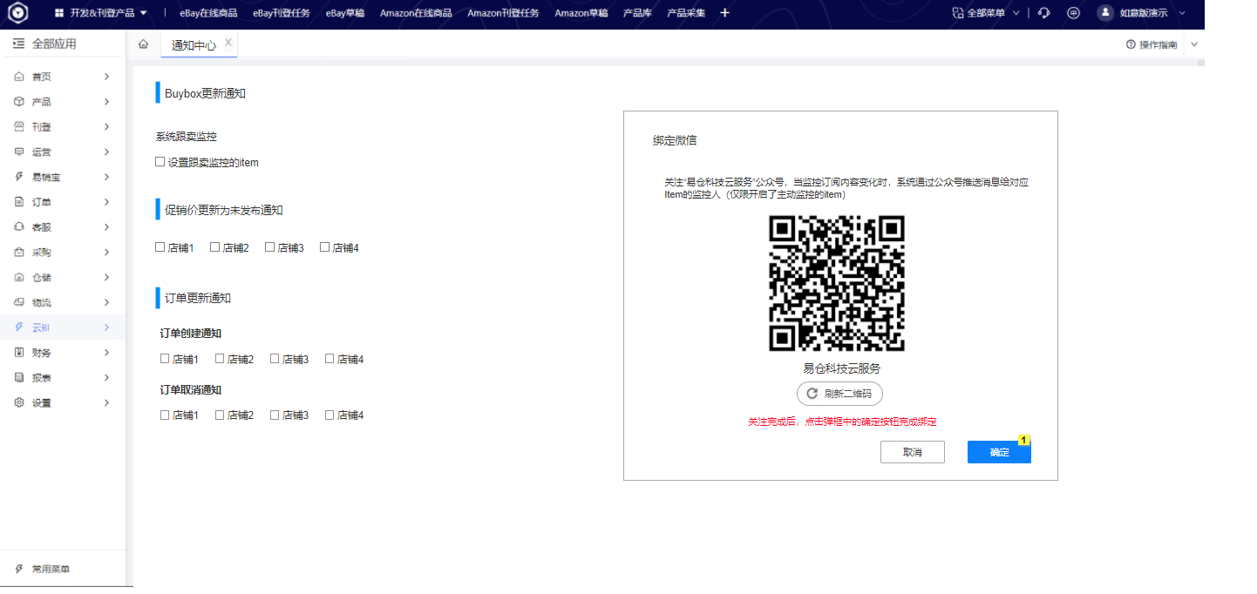Open Amazon在线商品 in top navigation

pyautogui.click(x=416, y=13)
